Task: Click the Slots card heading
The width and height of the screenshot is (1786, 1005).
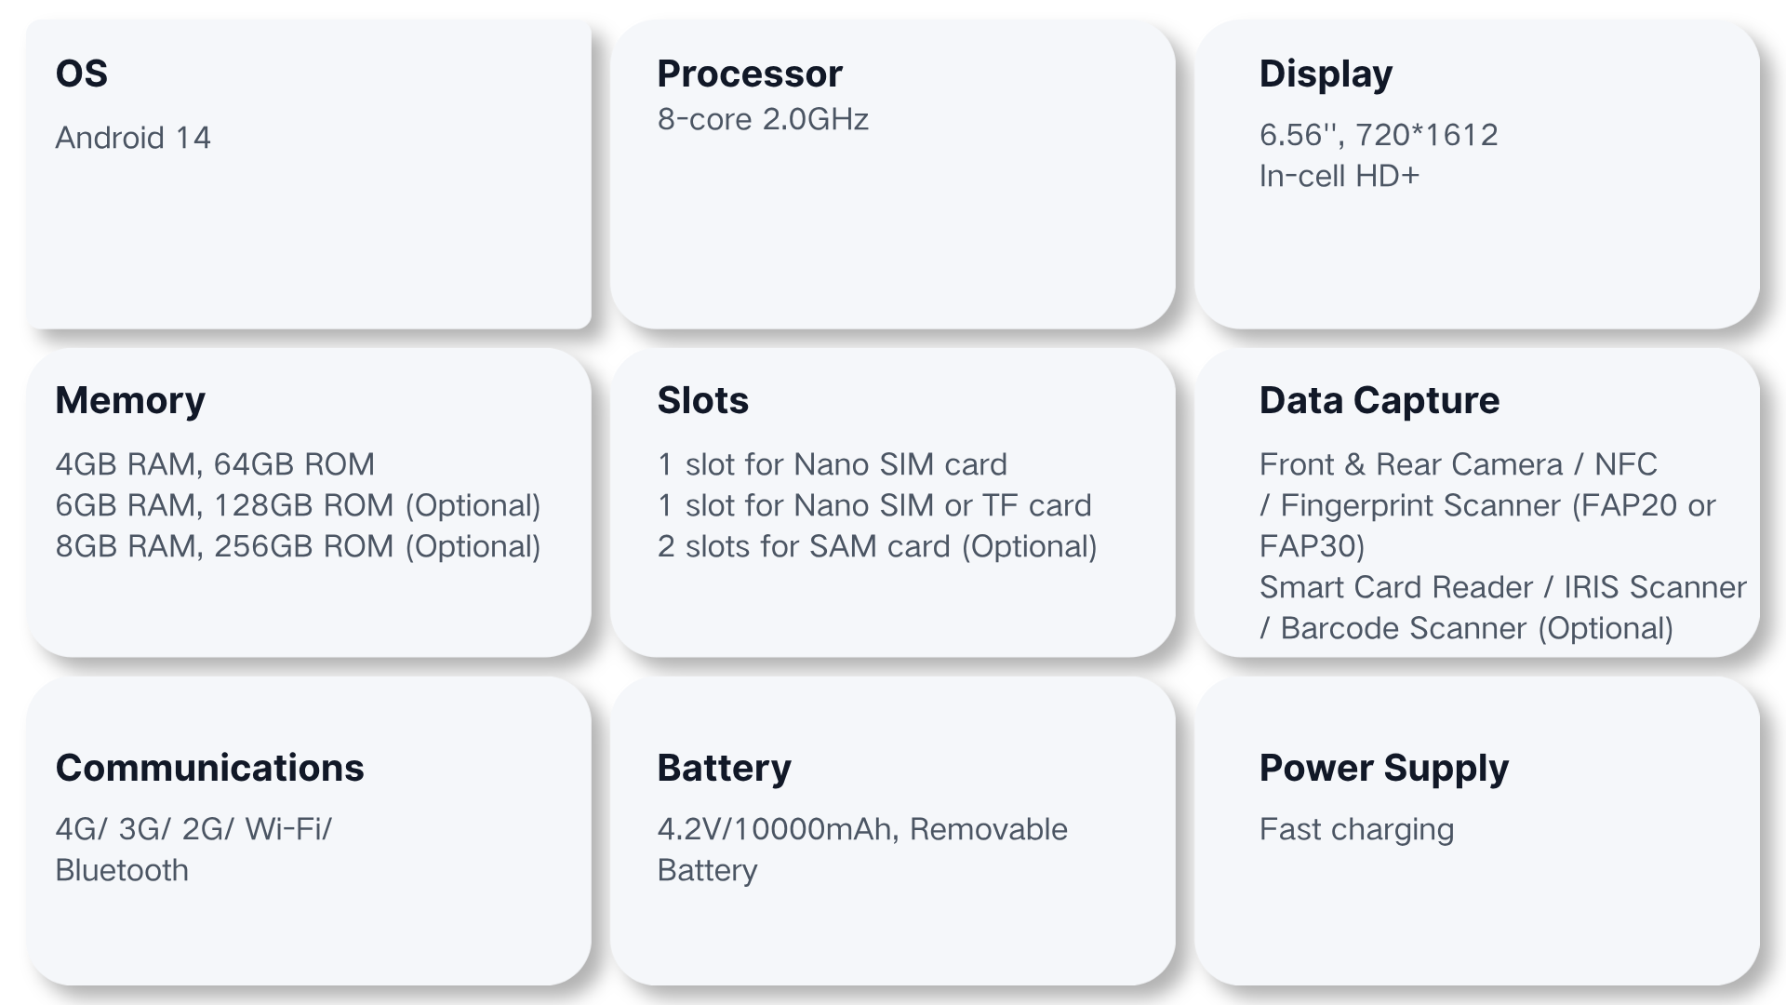Action: (x=702, y=400)
